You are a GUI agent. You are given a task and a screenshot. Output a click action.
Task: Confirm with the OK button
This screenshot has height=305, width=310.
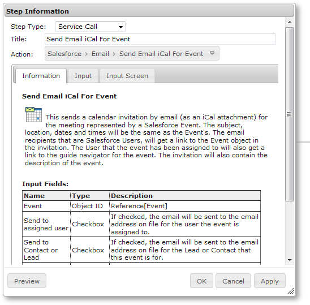[x=201, y=281]
